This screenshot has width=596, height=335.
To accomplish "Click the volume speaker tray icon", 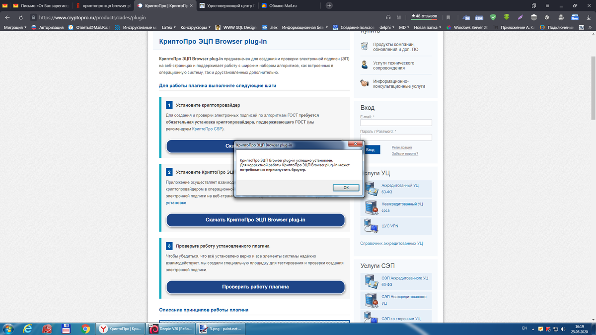I will tap(563, 329).
